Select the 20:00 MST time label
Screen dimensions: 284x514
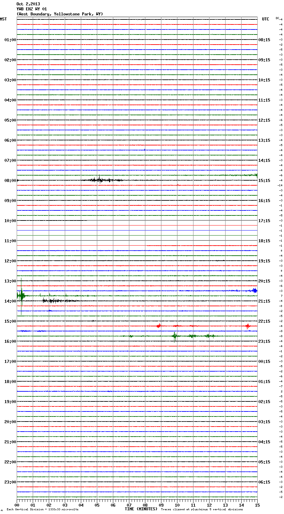(10, 422)
